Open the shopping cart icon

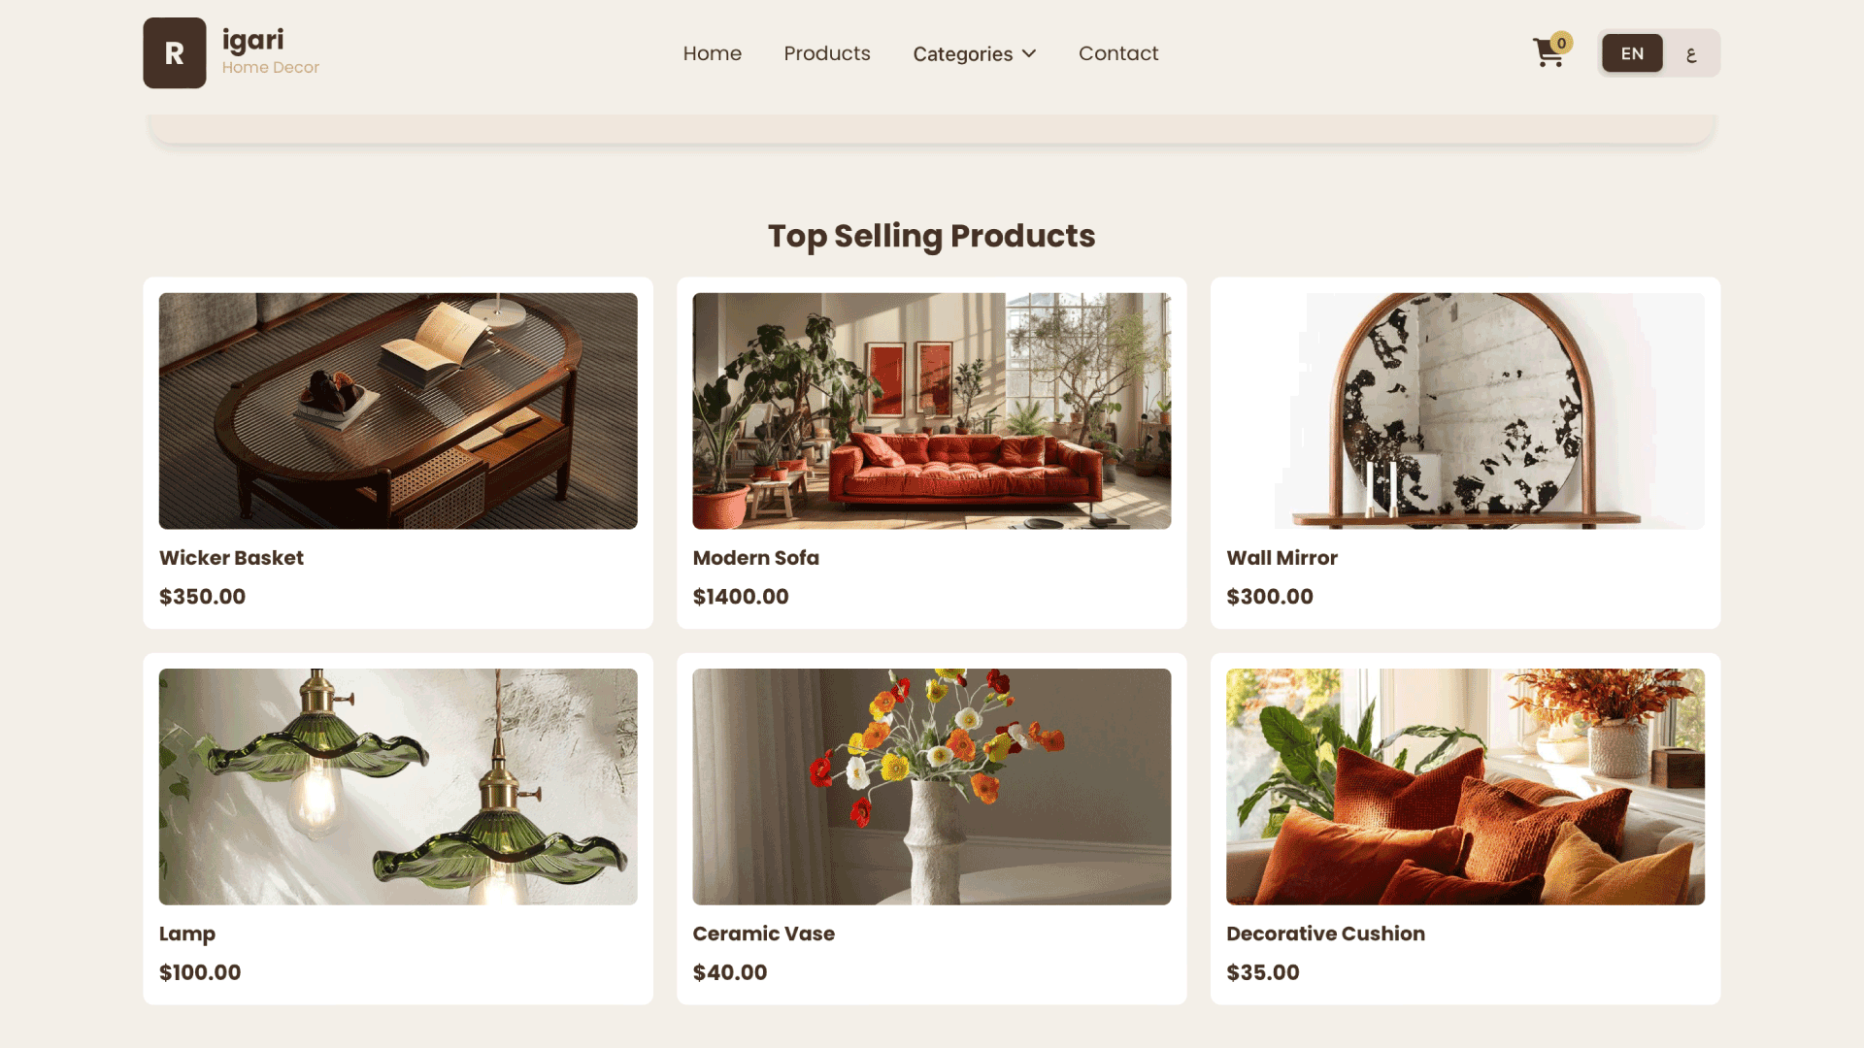coord(1548,53)
